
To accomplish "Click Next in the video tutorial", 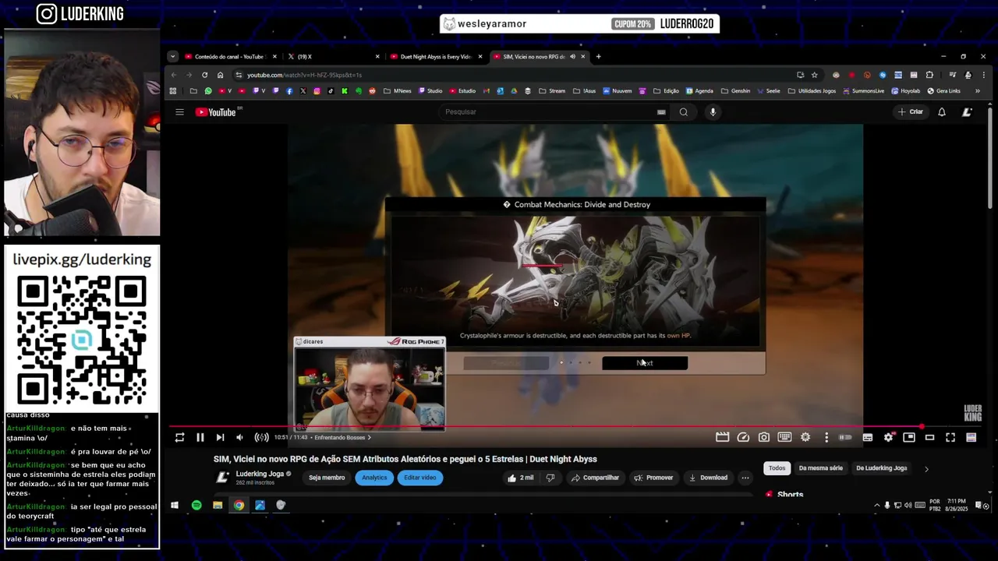I will coord(645,363).
